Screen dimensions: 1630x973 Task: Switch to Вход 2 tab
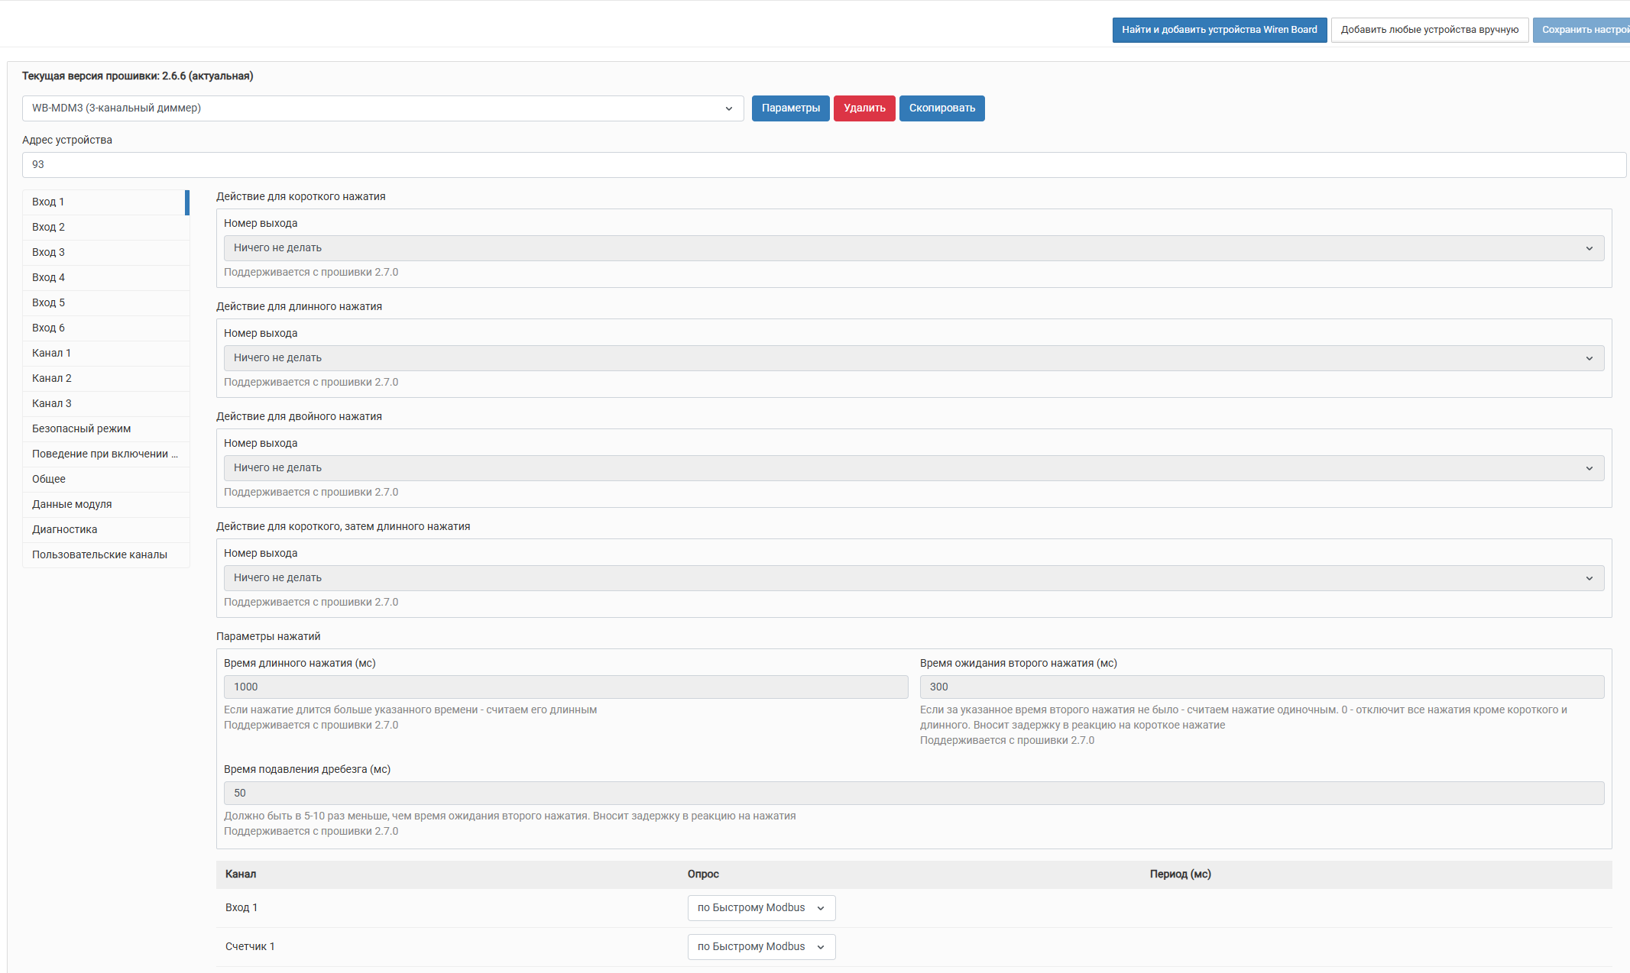pyautogui.click(x=49, y=227)
